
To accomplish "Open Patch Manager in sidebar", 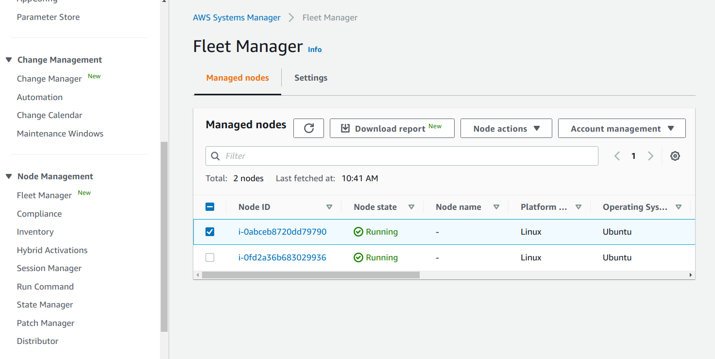I will point(46,323).
